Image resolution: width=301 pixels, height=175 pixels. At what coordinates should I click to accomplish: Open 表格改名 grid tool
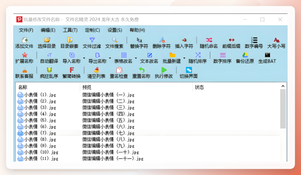pos(123,58)
